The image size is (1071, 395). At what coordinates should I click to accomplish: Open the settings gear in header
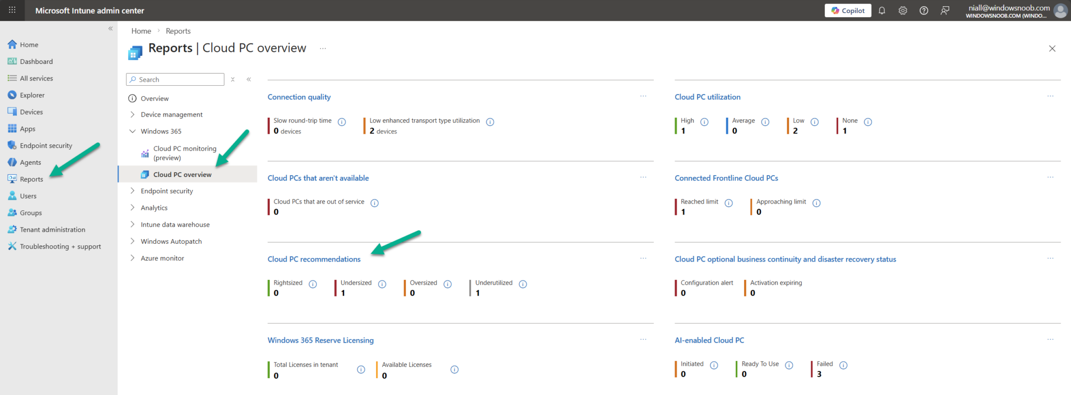coord(903,10)
